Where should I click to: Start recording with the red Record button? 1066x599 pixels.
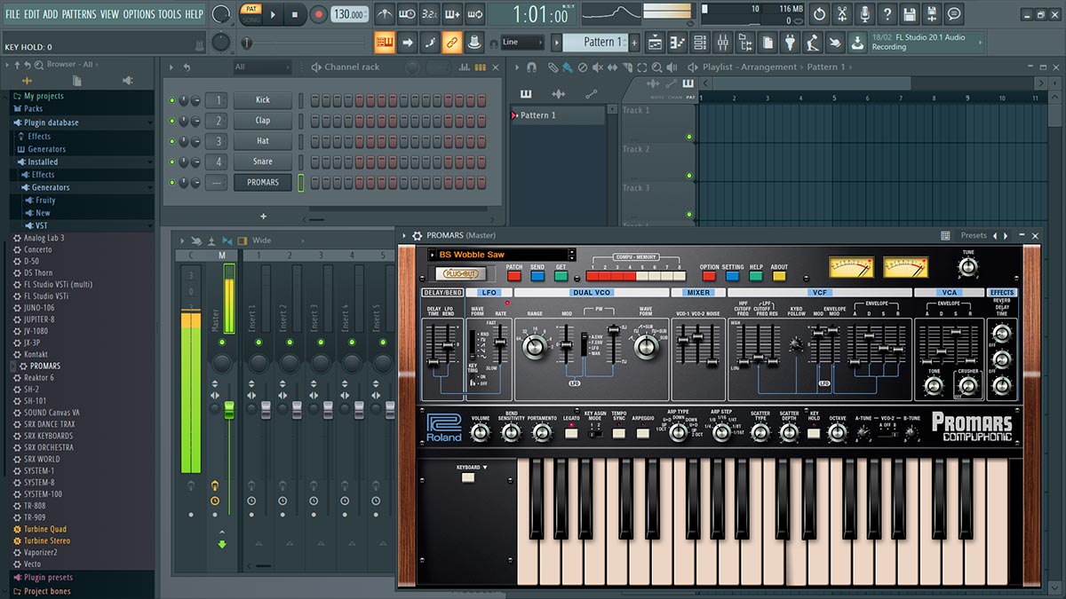click(x=319, y=14)
